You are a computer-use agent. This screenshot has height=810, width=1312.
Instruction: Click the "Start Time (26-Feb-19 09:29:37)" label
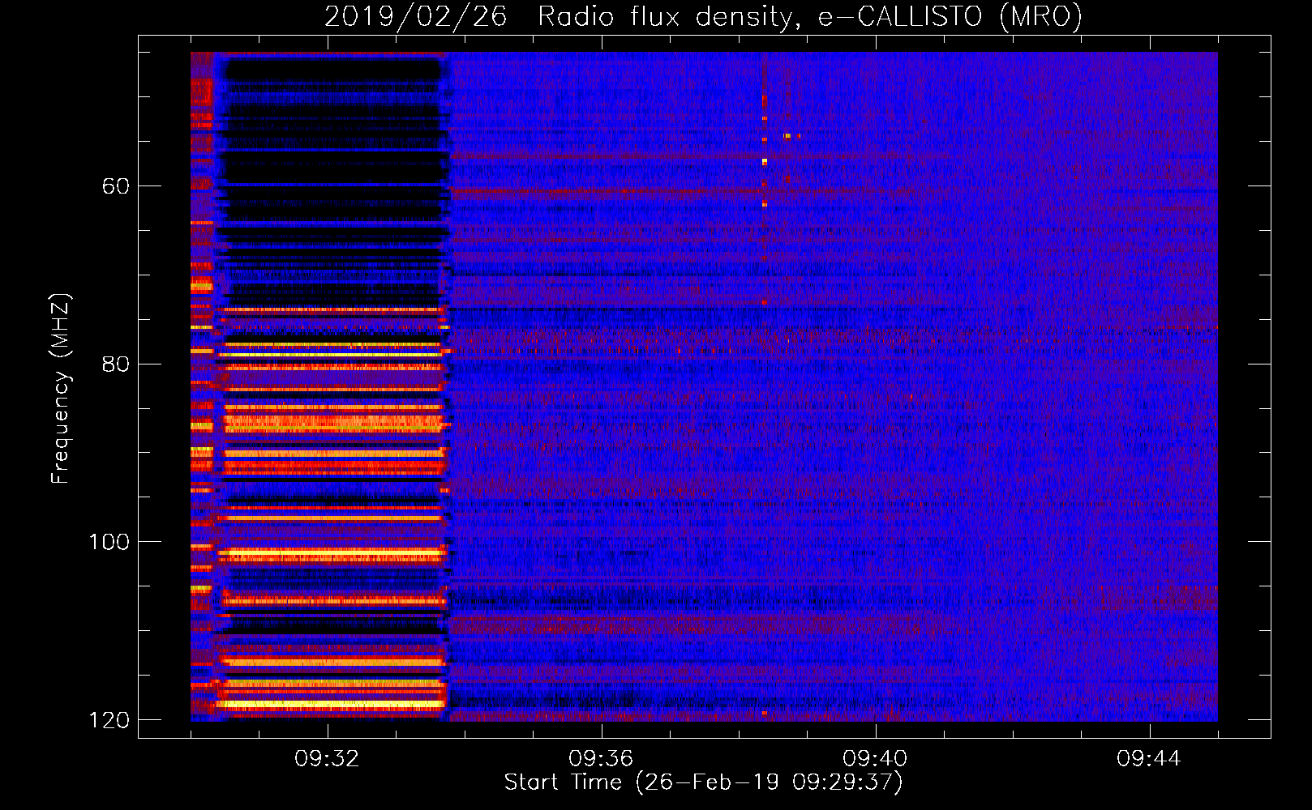703,782
